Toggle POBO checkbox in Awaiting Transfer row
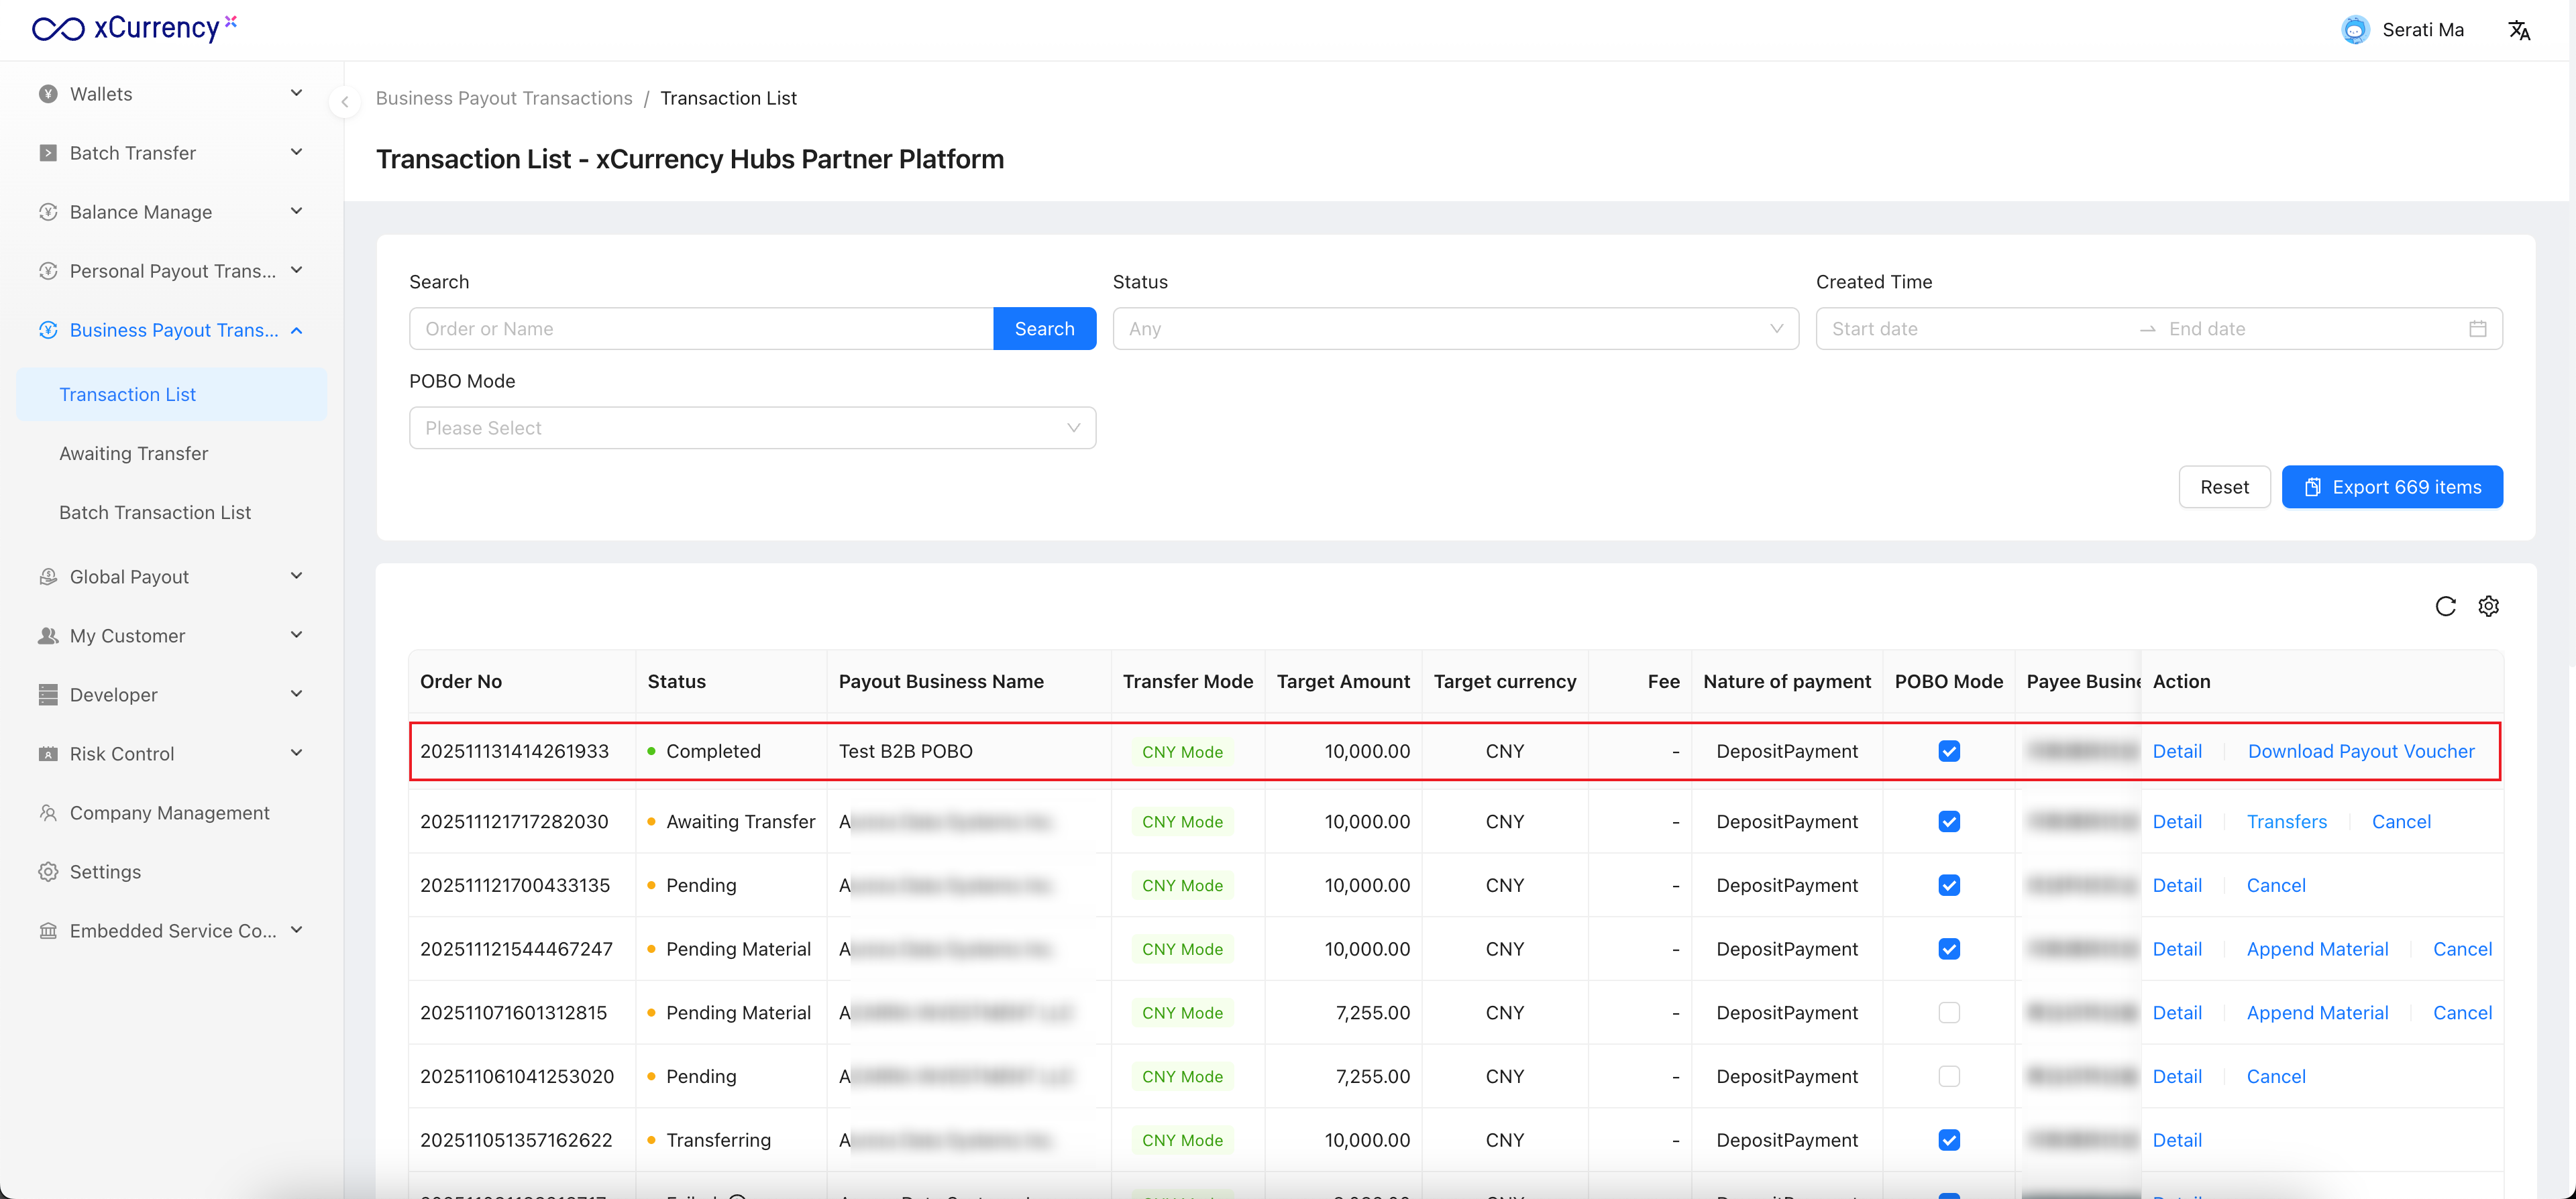The image size is (2576, 1199). coord(1948,822)
